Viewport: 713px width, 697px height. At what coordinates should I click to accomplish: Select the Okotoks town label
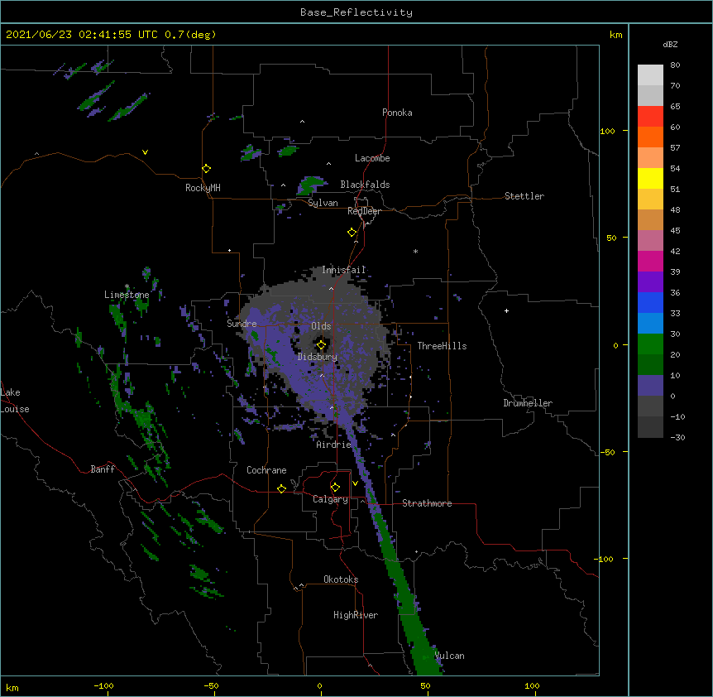point(341,579)
